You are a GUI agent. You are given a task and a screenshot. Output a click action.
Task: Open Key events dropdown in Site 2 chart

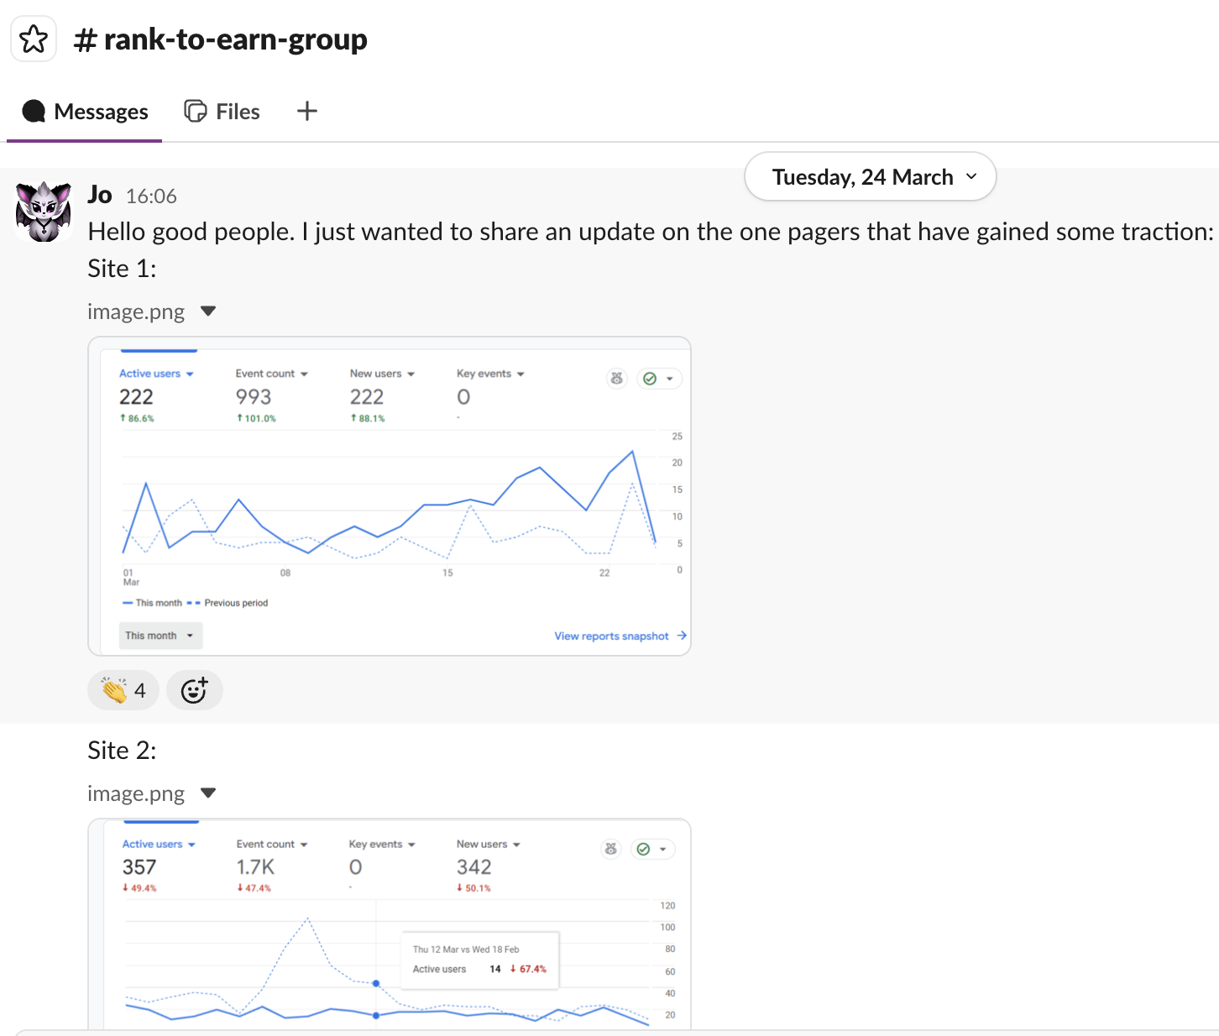(x=382, y=844)
